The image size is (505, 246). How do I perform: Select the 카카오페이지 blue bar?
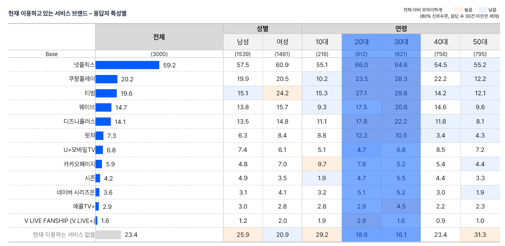tap(100, 163)
